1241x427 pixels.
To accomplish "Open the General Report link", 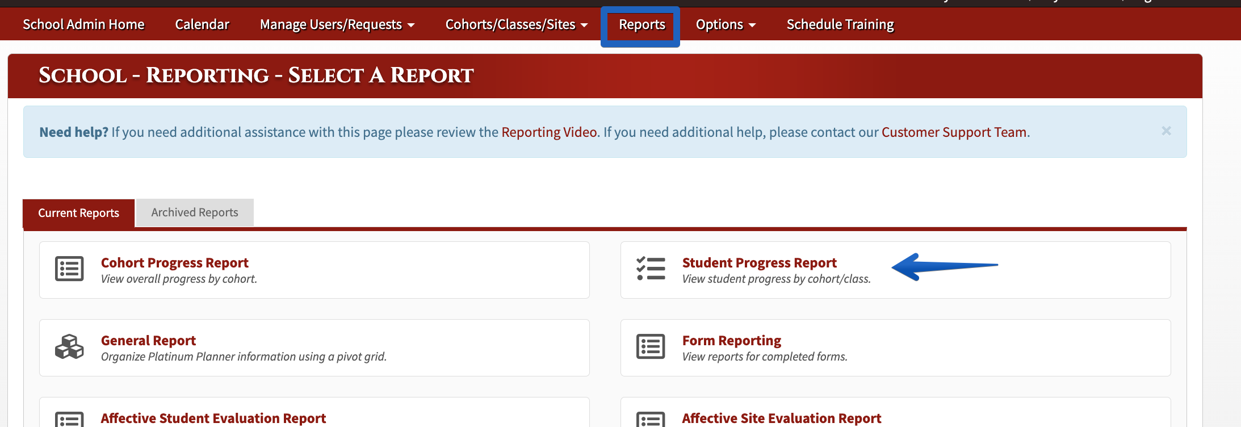I will 148,341.
